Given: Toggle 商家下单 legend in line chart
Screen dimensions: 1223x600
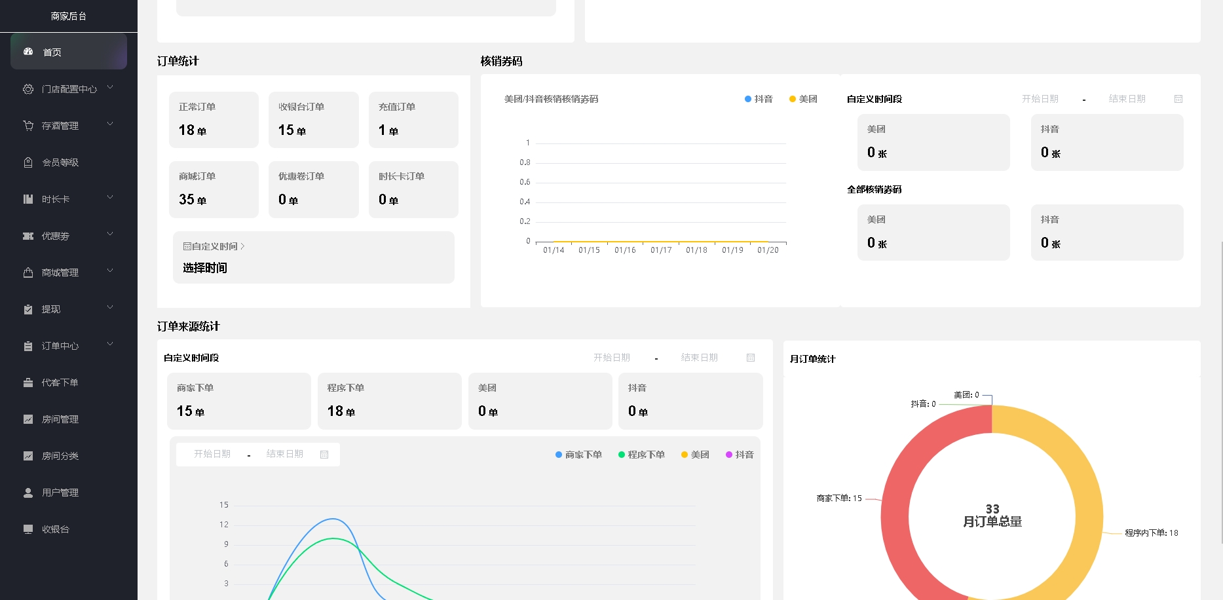Looking at the screenshot, I should pyautogui.click(x=578, y=455).
